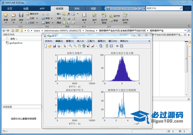Image resolution: width=193 pixels, height=135 pixels.
Task: Open Edit (编辑) menu in Figure 1
Action: (59, 41)
